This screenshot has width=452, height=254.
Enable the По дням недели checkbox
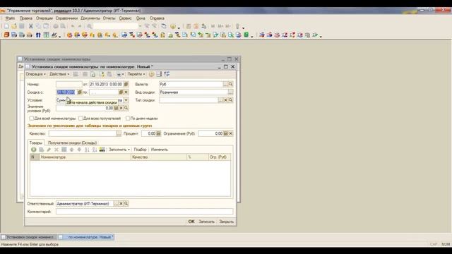[x=128, y=119]
